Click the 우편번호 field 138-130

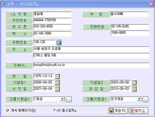44,43
